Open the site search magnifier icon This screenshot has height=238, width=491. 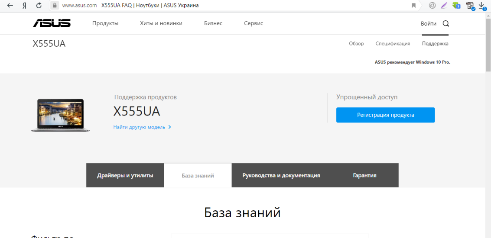(445, 23)
